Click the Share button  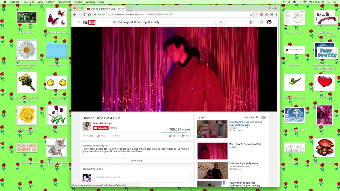coord(102,136)
